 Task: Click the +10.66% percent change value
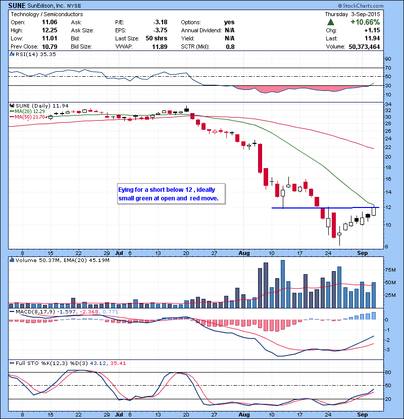click(x=365, y=22)
